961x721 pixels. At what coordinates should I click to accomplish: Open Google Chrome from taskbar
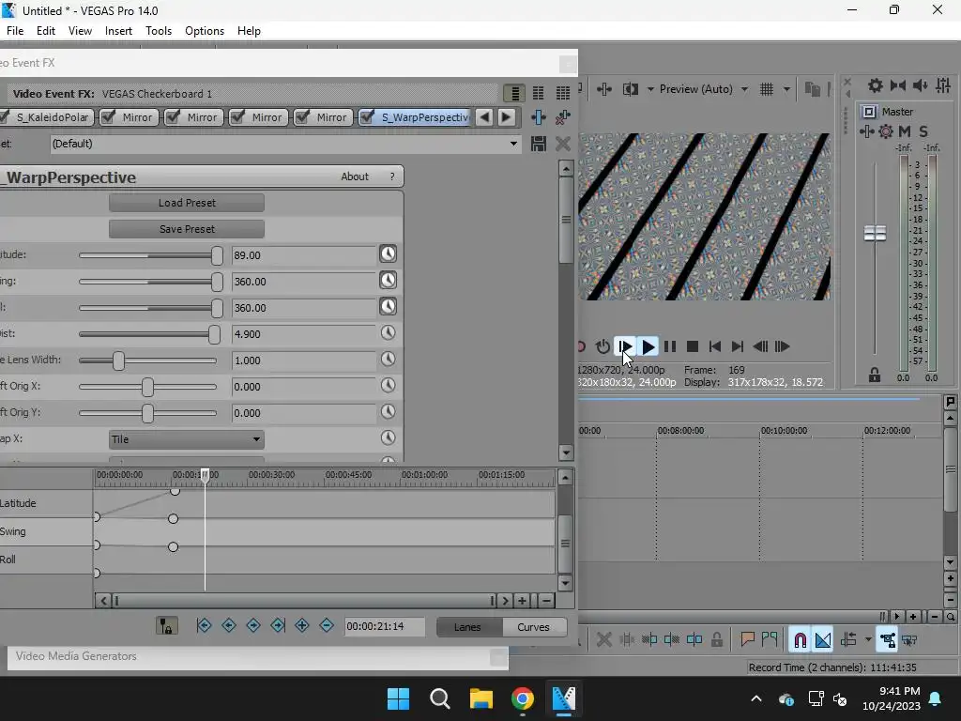pos(522,698)
